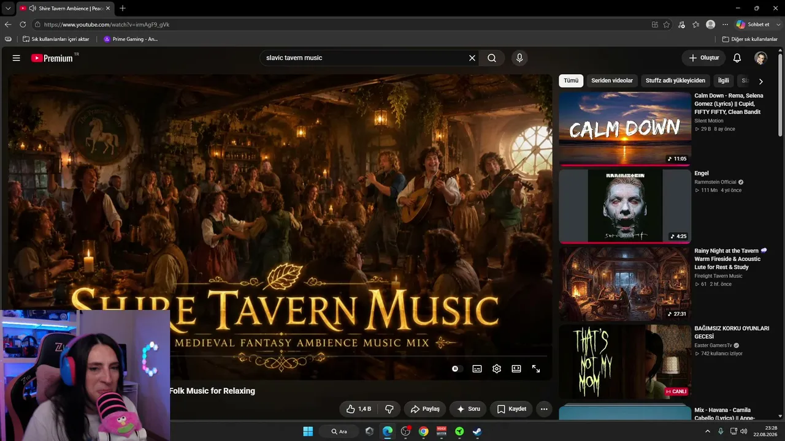The width and height of the screenshot is (785, 441).
Task: Open a new browser tab
Action: (123, 9)
